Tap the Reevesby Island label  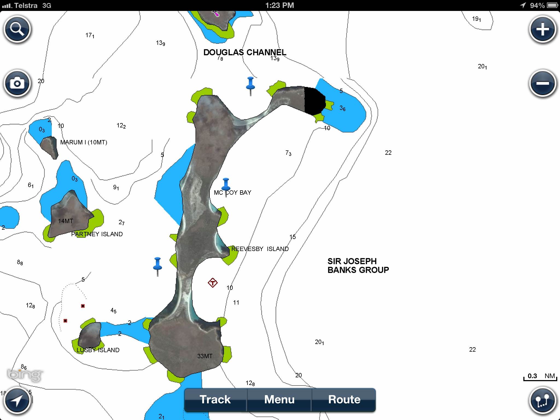click(x=260, y=249)
